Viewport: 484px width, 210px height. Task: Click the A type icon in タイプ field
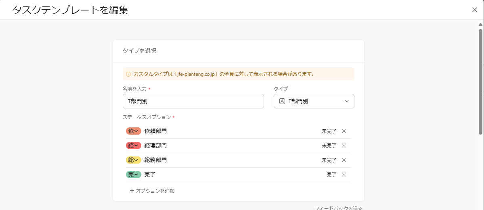(x=282, y=101)
